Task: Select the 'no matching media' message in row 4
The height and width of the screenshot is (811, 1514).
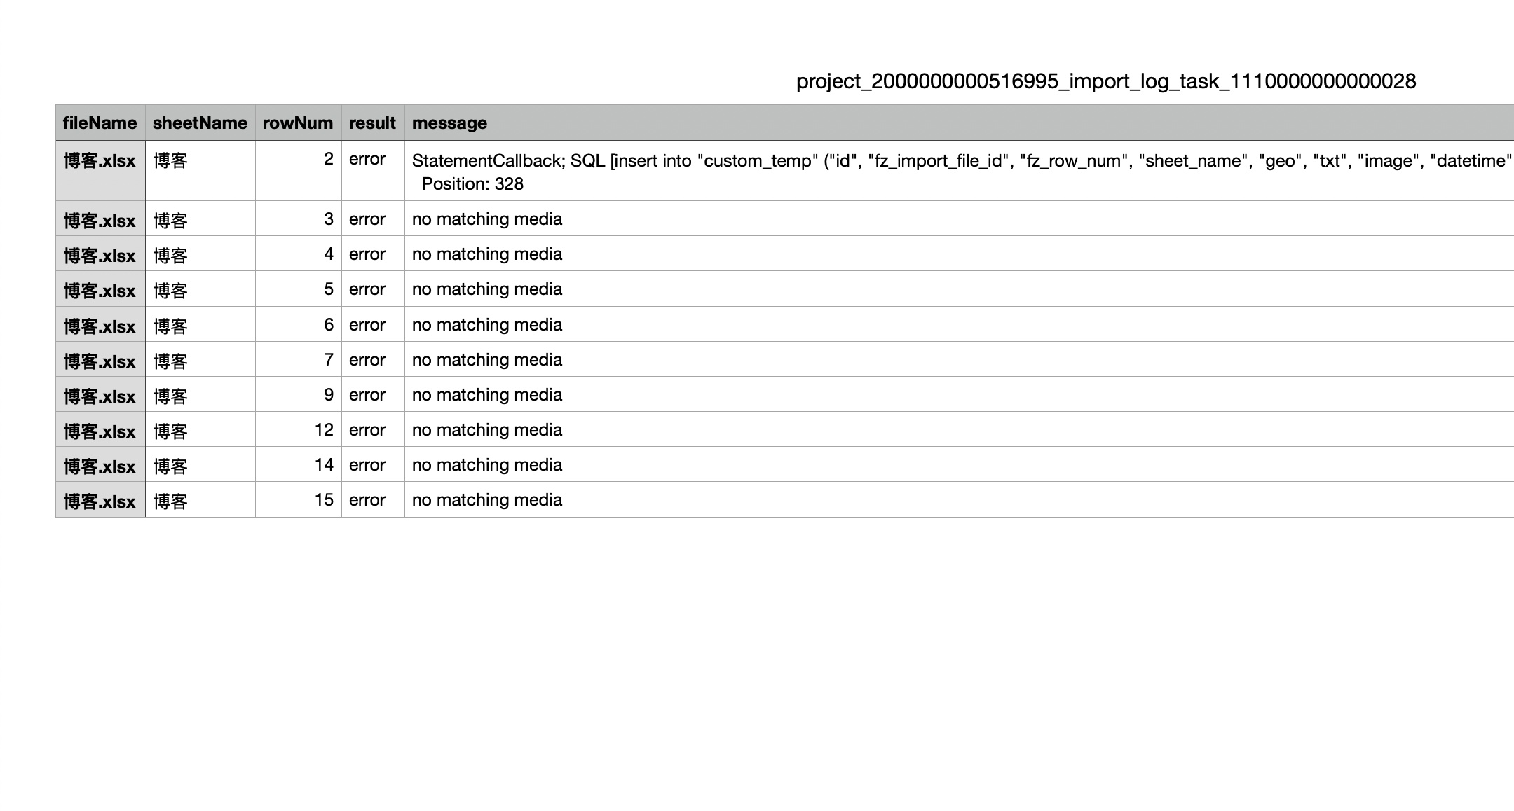Action: [487, 254]
